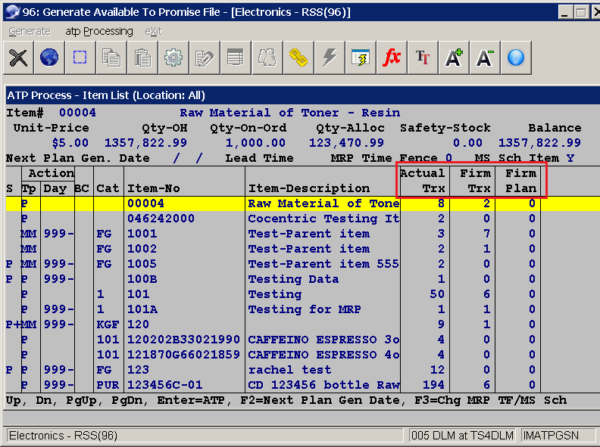This screenshot has height=447, width=600.
Task: Click the paste clipboard toolbar icon
Action: coord(142,58)
